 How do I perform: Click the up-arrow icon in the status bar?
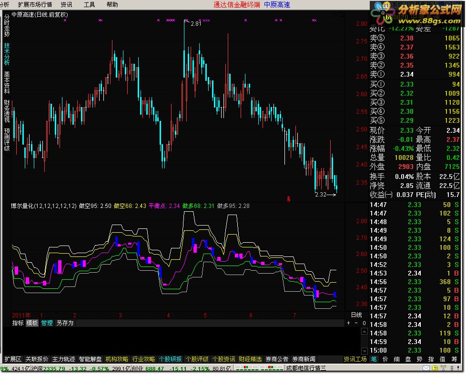pos(452,368)
